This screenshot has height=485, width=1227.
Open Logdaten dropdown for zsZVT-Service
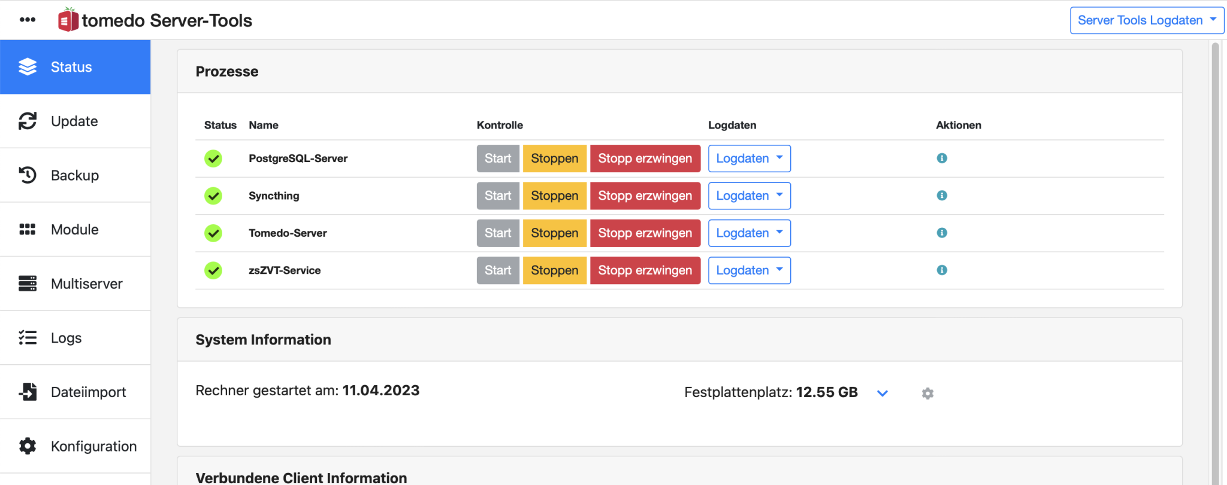point(750,270)
